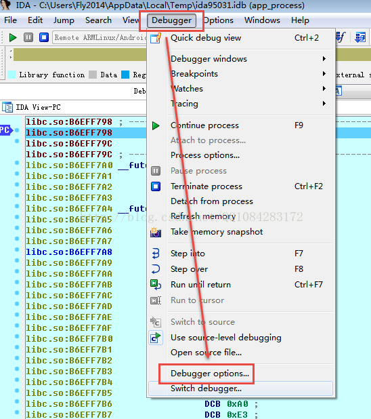Click the Step over icon
Image resolution: width=371 pixels, height=419 pixels.
pyautogui.click(x=156, y=269)
